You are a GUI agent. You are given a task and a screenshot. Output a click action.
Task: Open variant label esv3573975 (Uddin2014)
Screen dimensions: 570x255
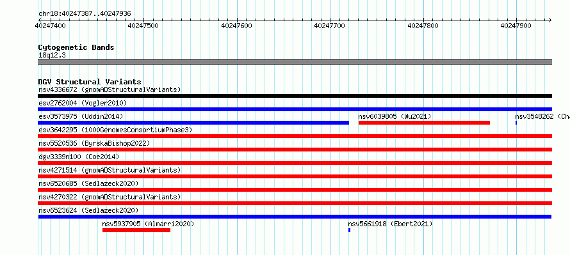click(81, 116)
